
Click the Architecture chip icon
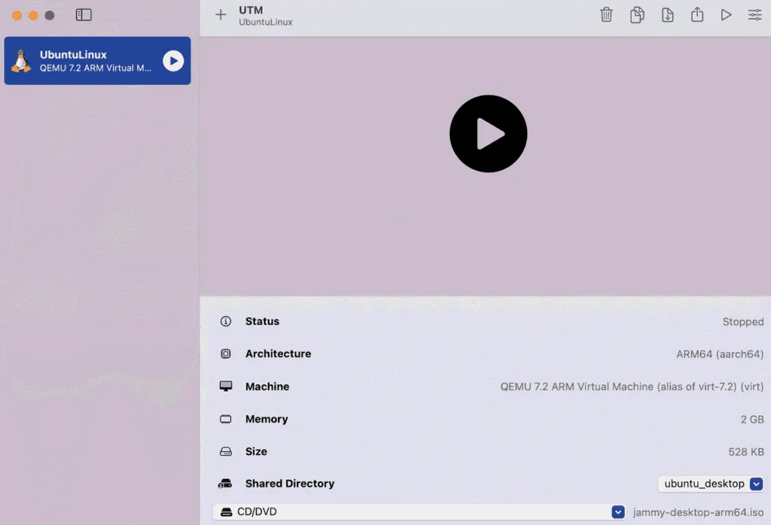[x=226, y=354]
